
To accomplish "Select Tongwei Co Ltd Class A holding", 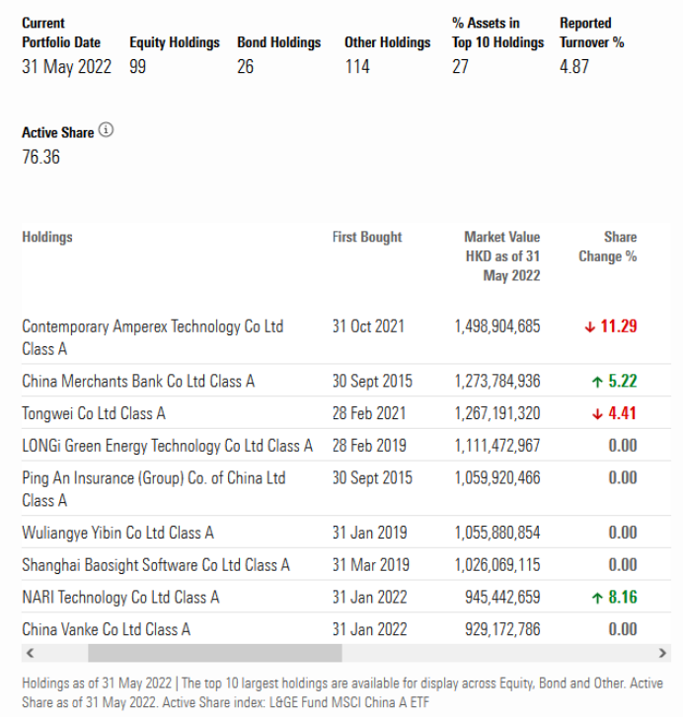I will tap(94, 413).
